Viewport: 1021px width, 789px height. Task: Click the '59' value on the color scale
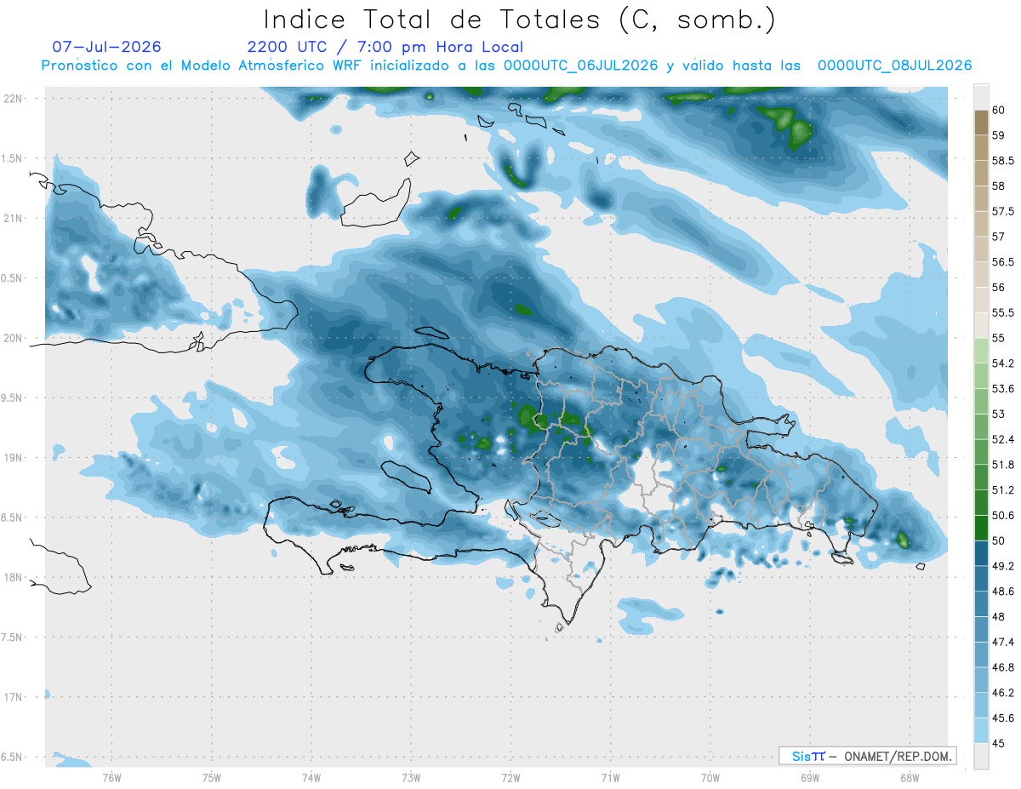click(x=999, y=135)
